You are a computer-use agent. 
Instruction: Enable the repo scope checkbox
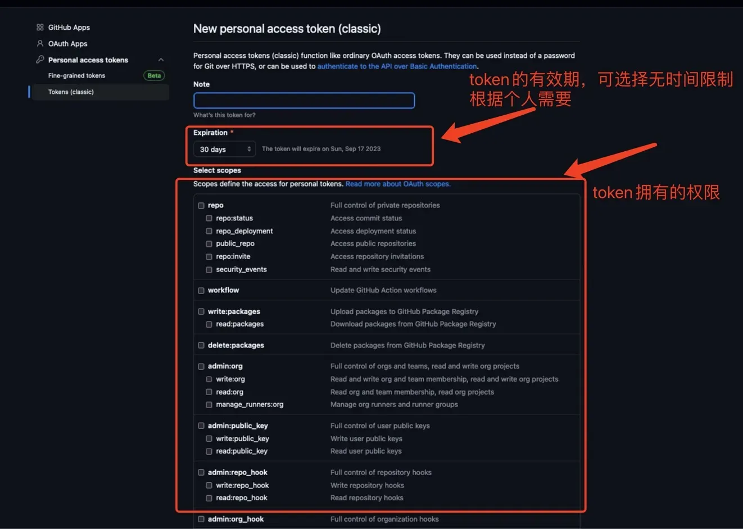point(201,206)
